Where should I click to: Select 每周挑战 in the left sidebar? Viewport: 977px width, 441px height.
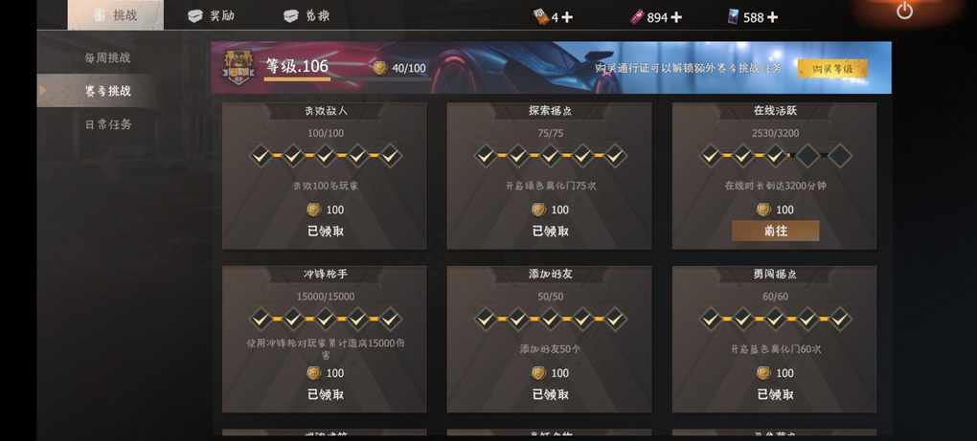click(x=108, y=57)
